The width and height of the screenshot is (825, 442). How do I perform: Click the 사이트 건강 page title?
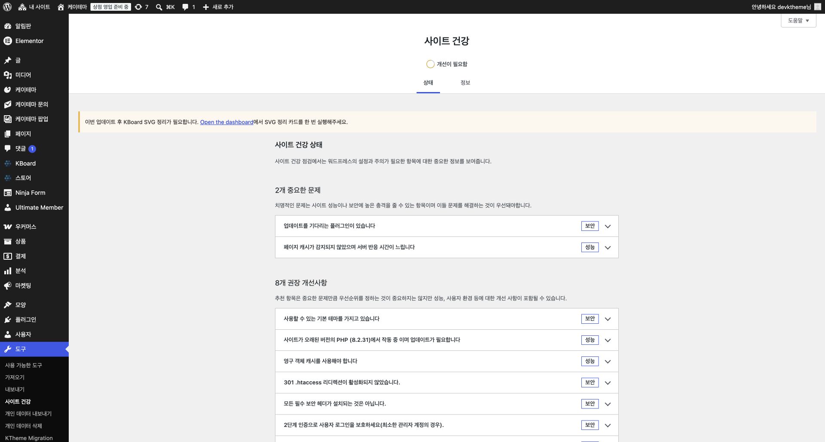446,41
